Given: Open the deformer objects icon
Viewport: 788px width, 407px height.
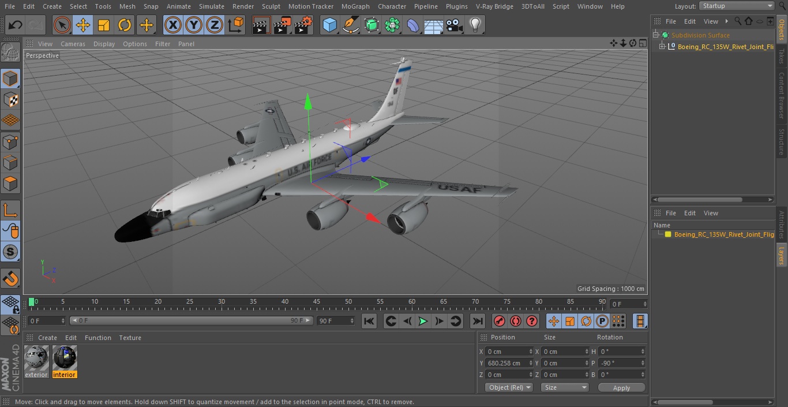Looking at the screenshot, I should tap(413, 25).
